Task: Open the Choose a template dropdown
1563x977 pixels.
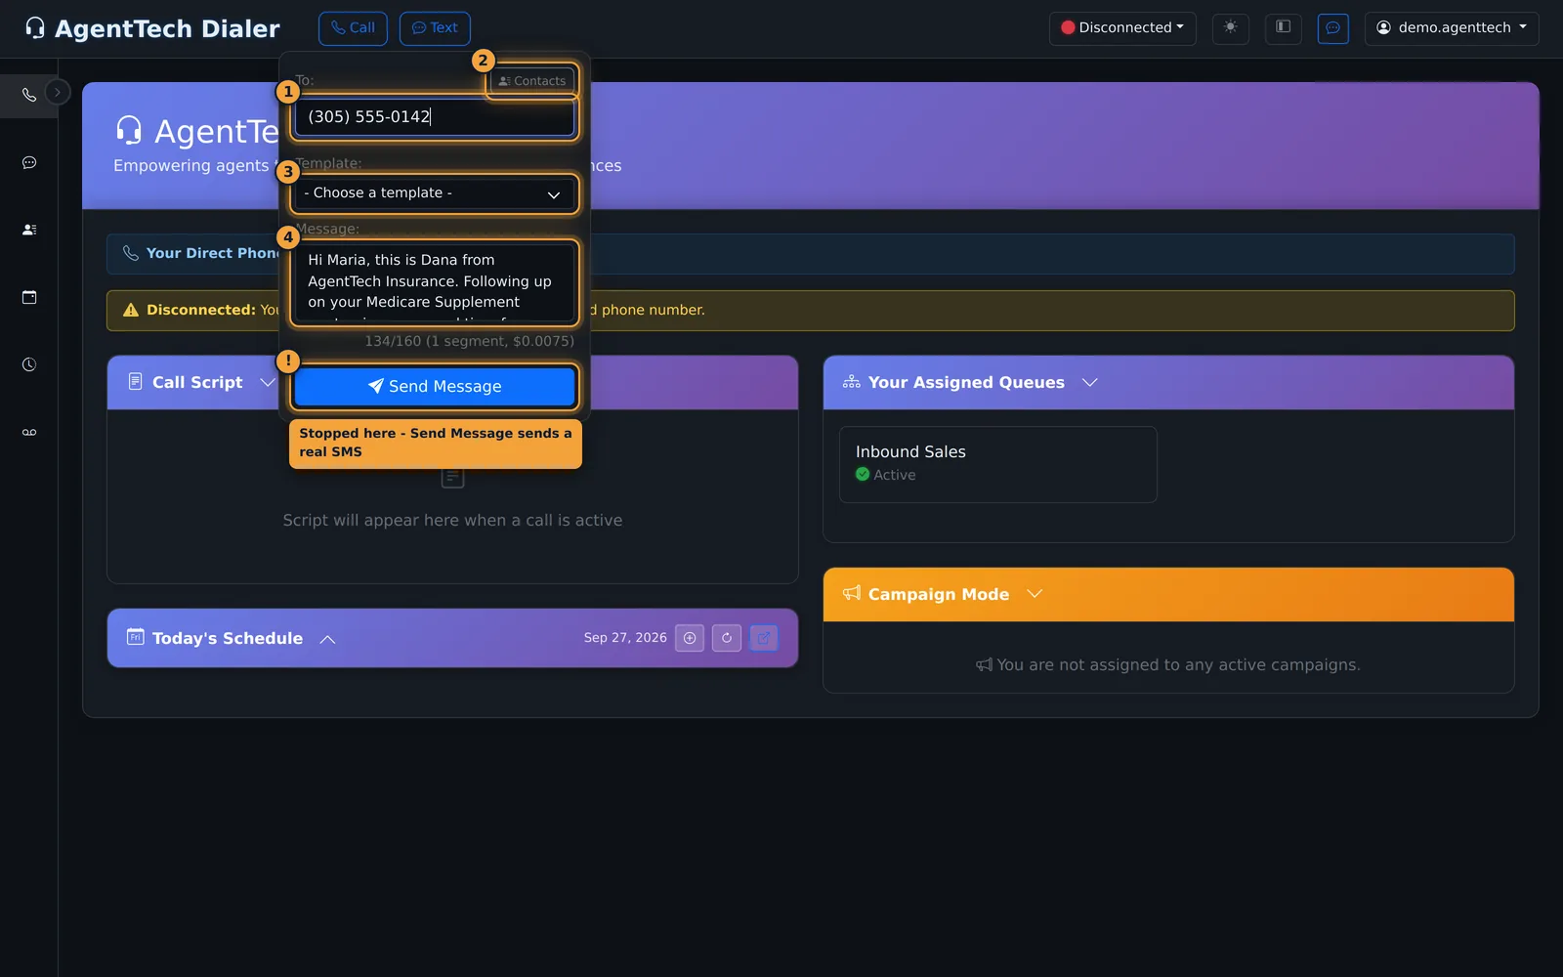Action: point(435,193)
